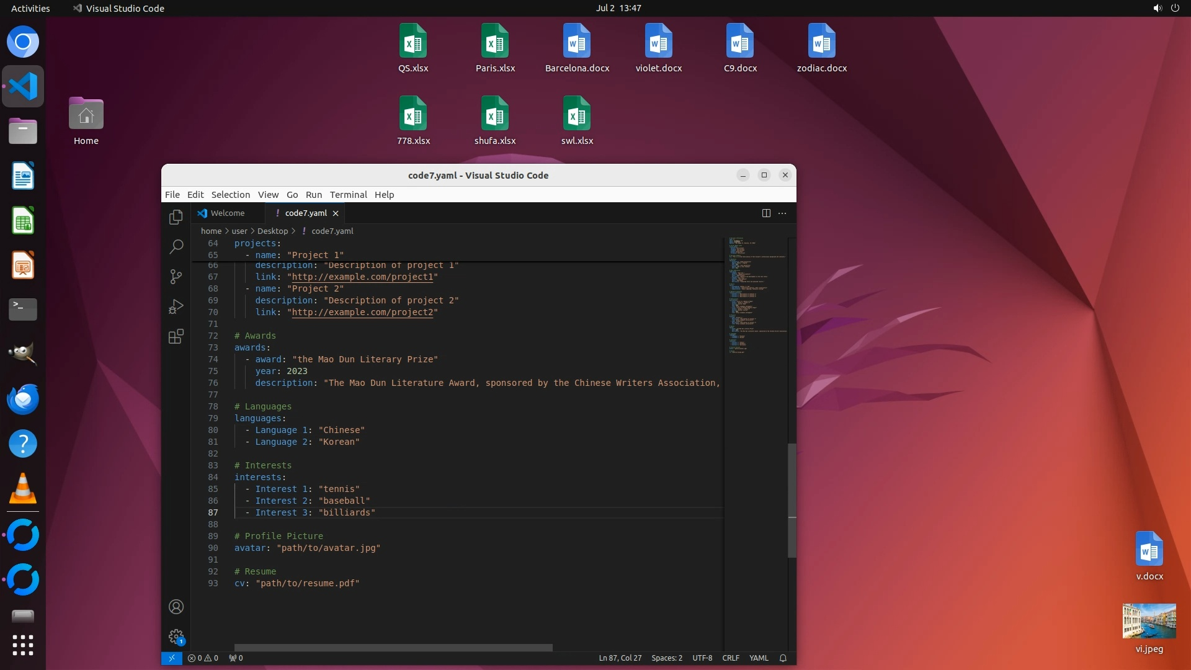Select the YAML language mode selector
Viewport: 1191px width, 670px height.
point(759,658)
